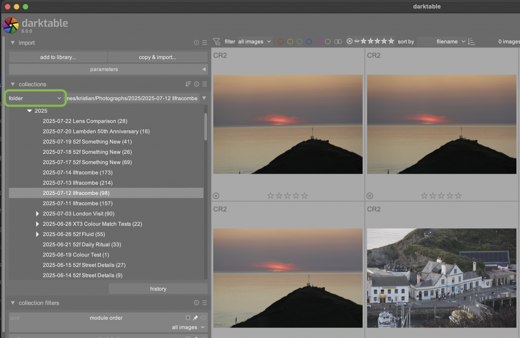520x338 pixels.
Task: Toggle reject mark on first sunset thumbnail
Action: [216, 195]
